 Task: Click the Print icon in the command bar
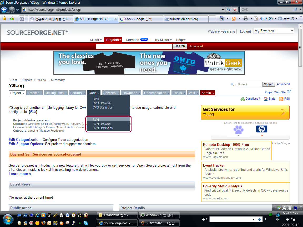tap(245, 19)
